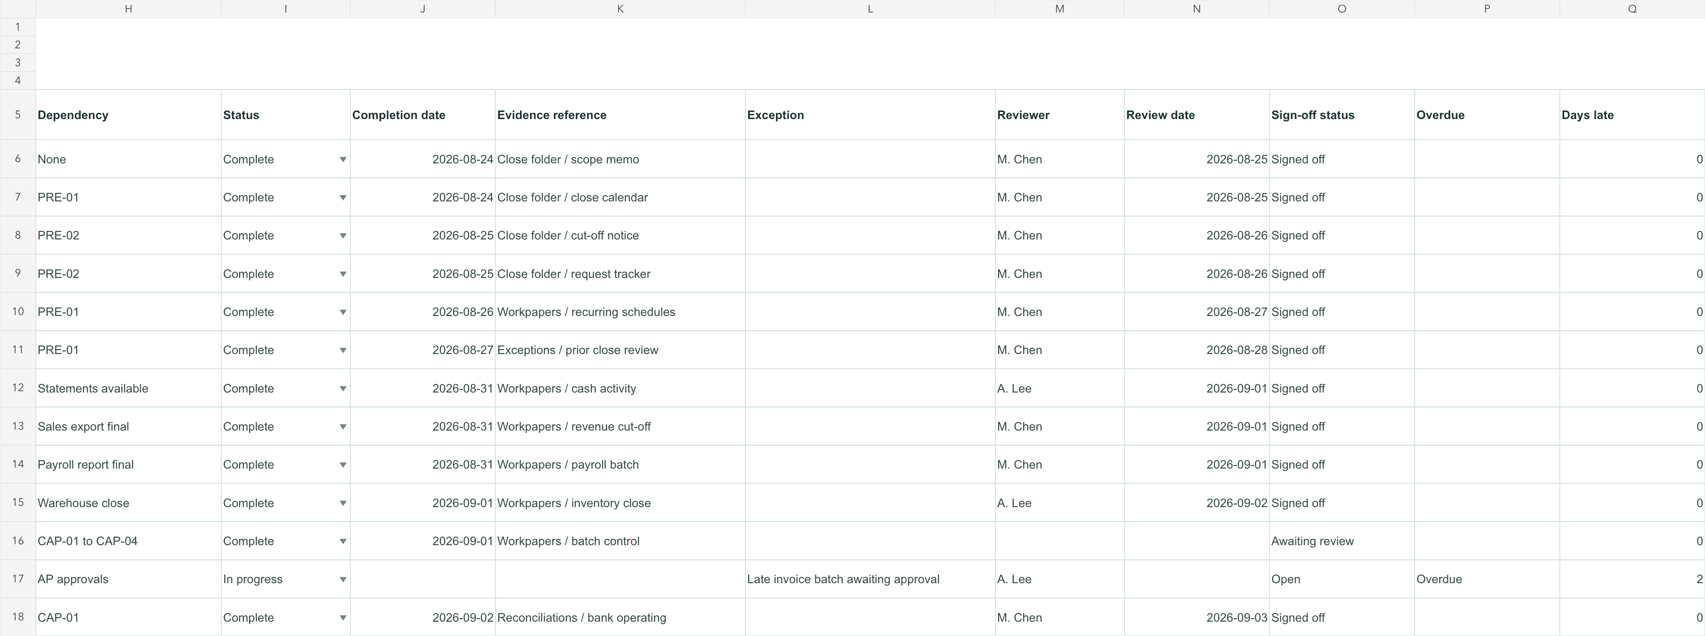Click the Evidence reference header cell

coord(620,115)
